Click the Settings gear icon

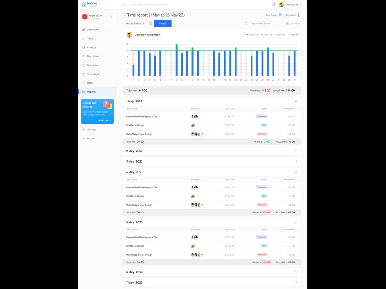pos(84,129)
